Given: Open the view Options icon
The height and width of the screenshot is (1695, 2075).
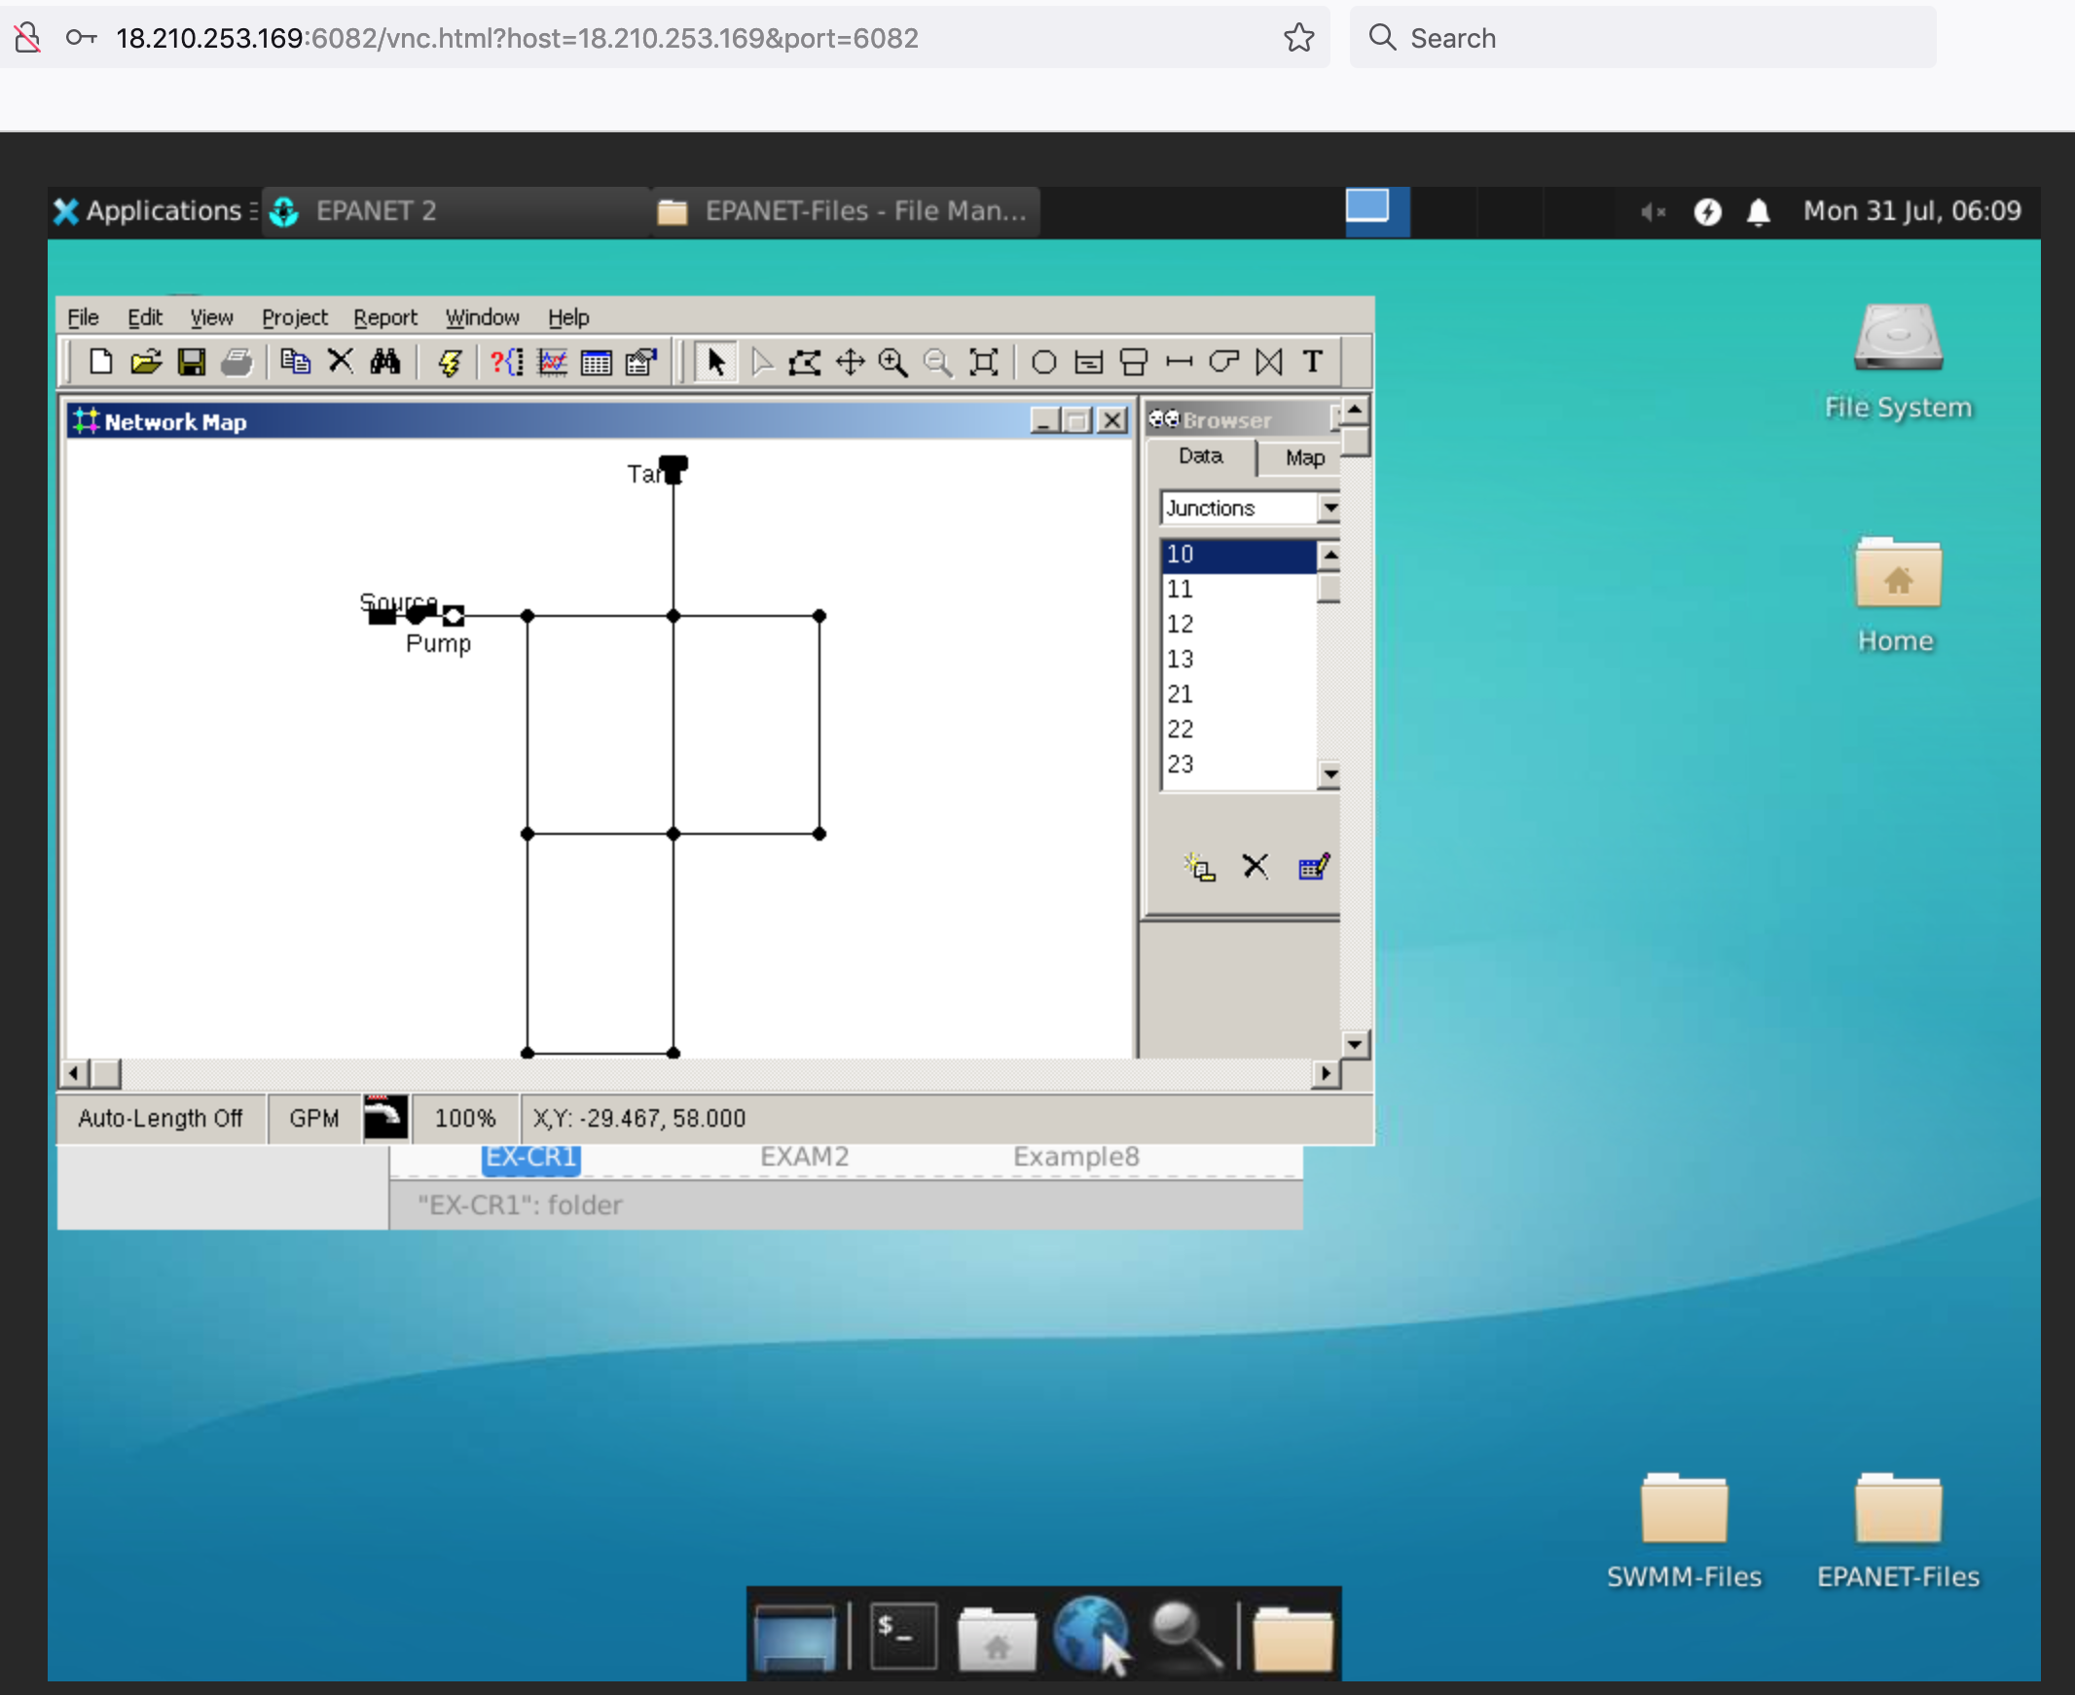Looking at the screenshot, I should pos(641,362).
